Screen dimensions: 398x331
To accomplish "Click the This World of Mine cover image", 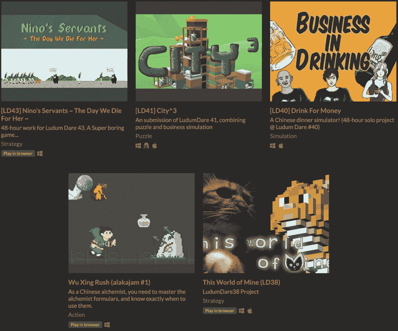I will pos(266,223).
